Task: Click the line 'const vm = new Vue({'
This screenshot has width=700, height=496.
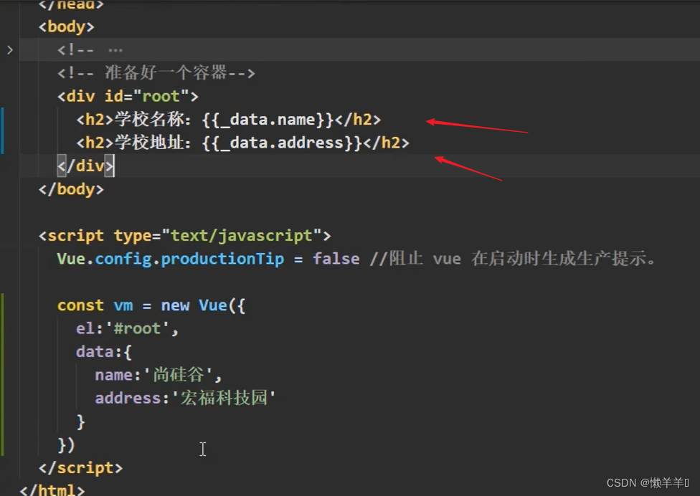Action: point(151,305)
